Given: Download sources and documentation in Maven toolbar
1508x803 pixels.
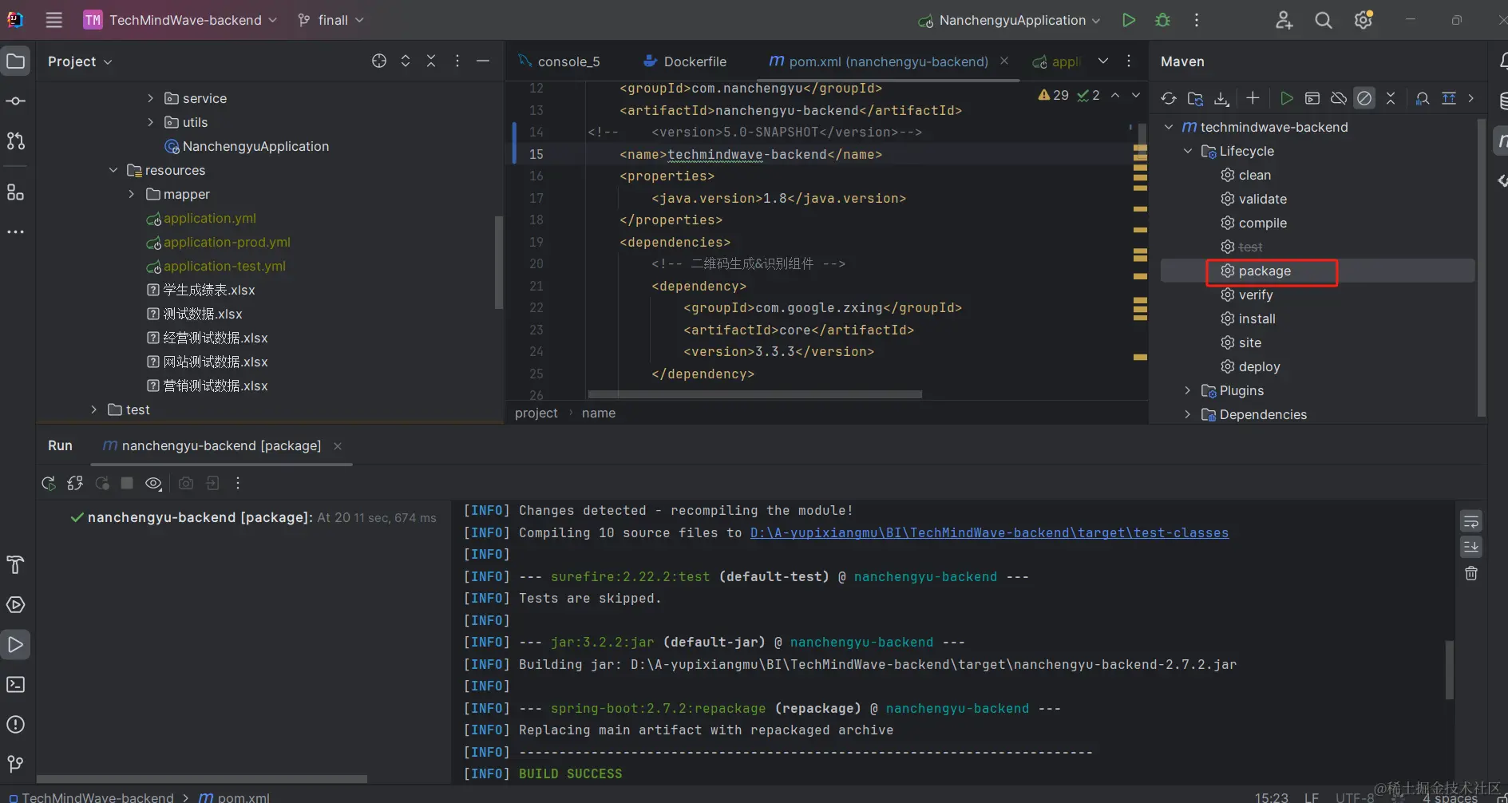Looking at the screenshot, I should pyautogui.click(x=1221, y=98).
